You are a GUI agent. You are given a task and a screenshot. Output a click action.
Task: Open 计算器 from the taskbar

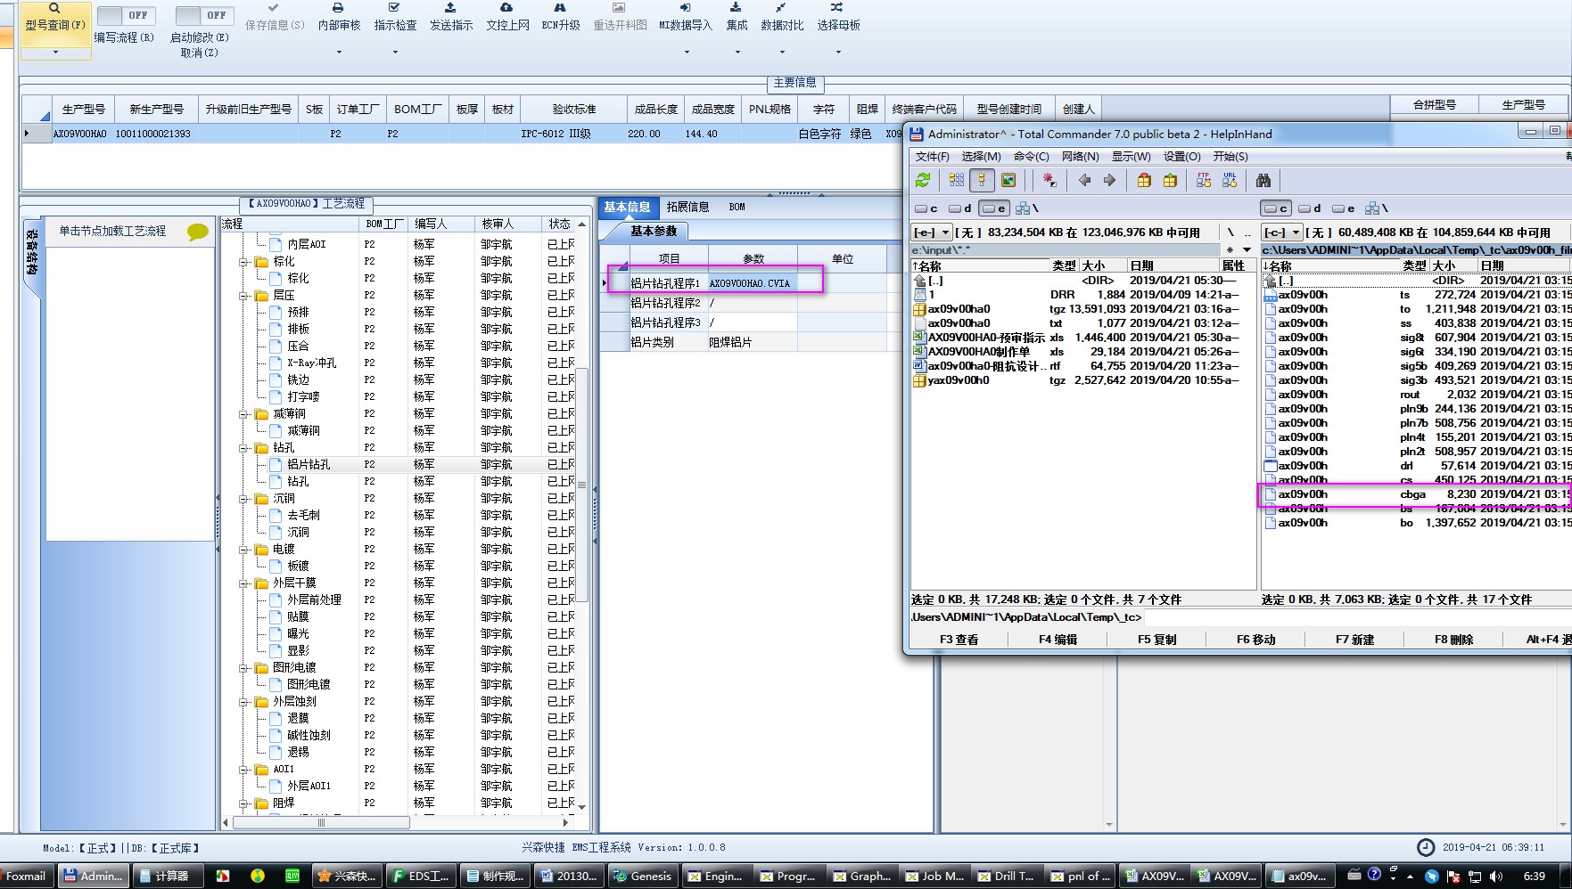166,877
